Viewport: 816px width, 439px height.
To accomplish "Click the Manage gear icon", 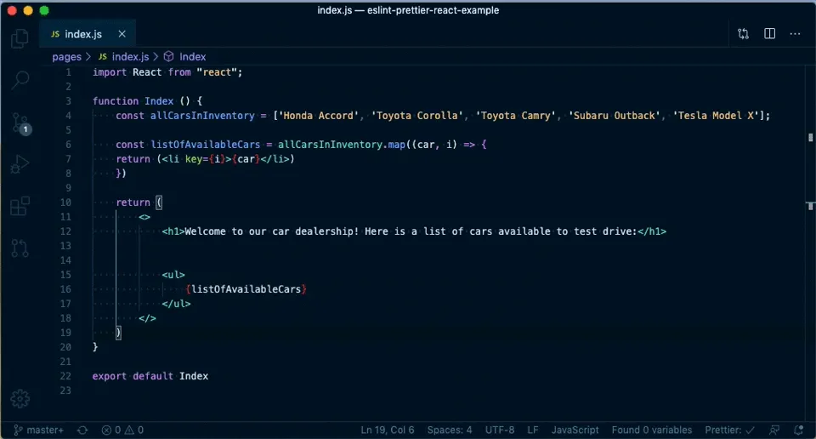I will coord(20,399).
